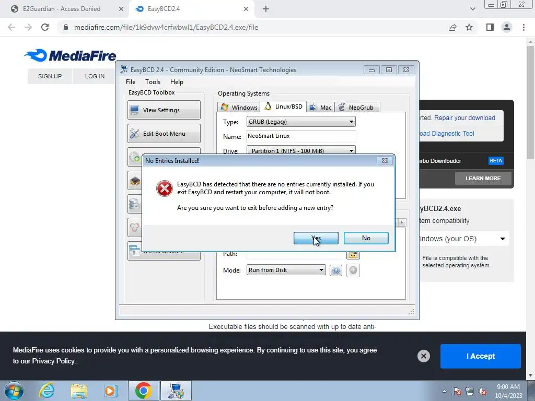This screenshot has height=401, width=535.
Task: Click the MediaFire logo
Action: 71,55
